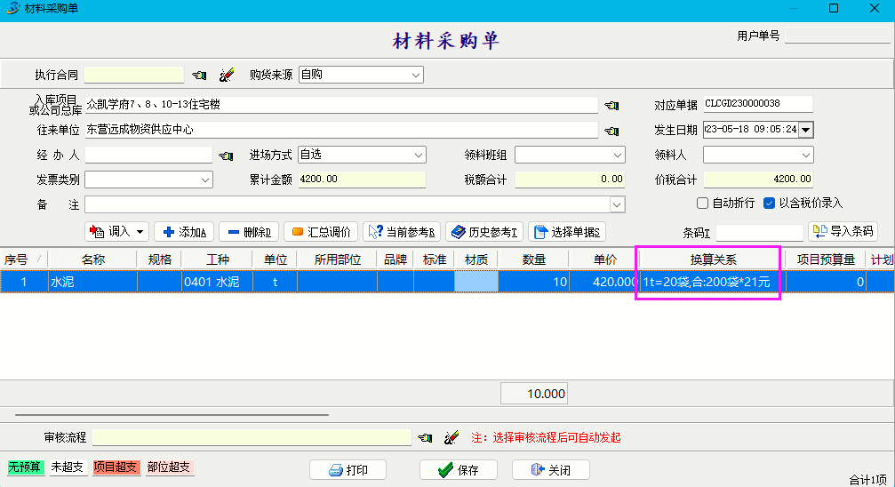Image resolution: width=895 pixels, height=487 pixels.
Task: Click the 数量 column header
Action: point(533,259)
